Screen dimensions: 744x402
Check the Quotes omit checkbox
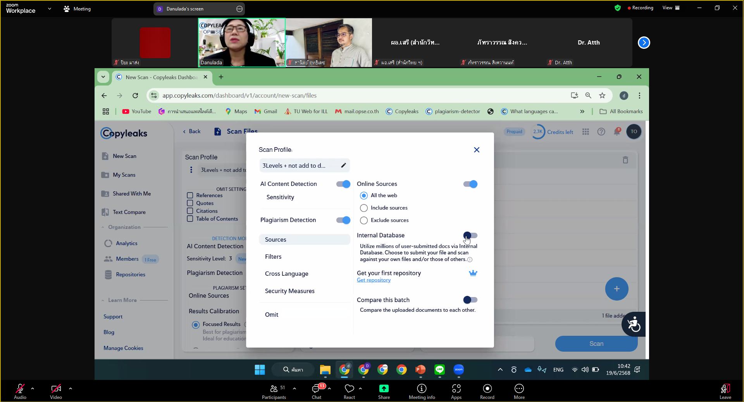point(190,203)
